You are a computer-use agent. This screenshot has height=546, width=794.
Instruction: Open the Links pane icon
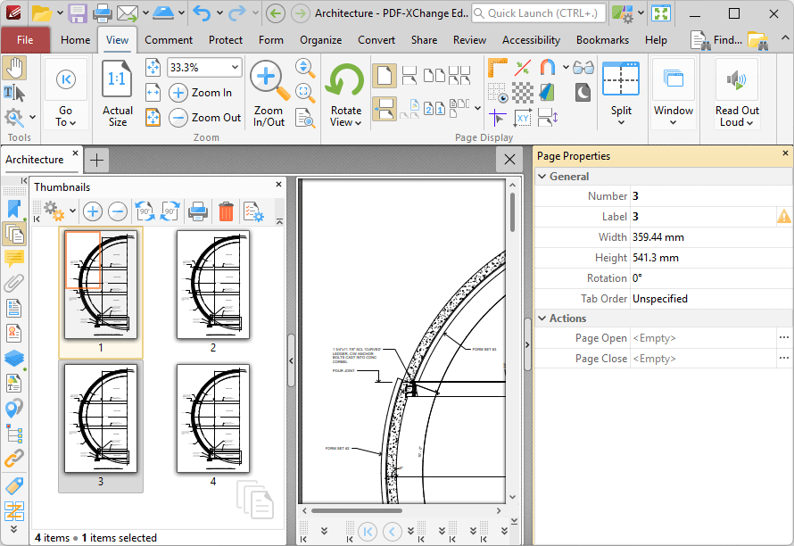click(x=14, y=459)
